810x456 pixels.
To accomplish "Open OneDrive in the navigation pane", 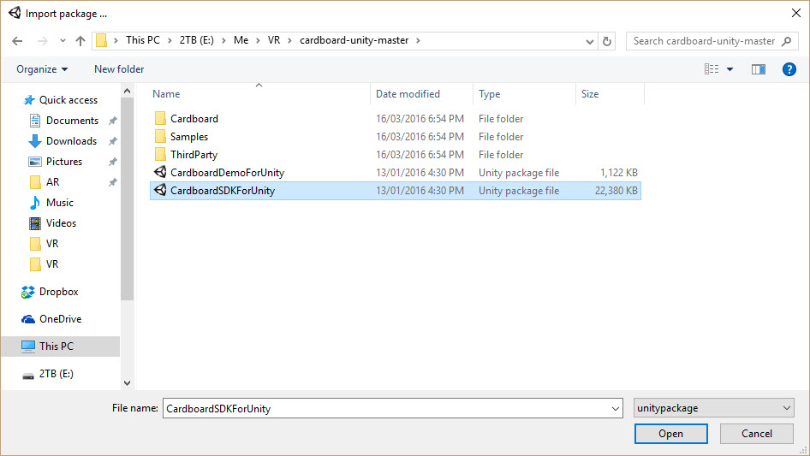I will tap(60, 319).
